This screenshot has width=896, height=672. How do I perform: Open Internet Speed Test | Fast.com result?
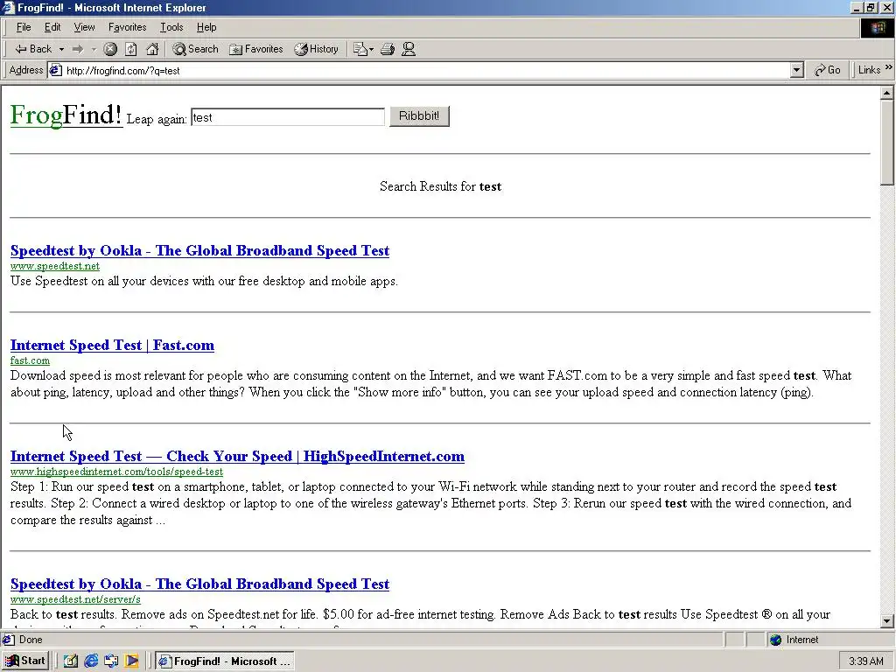pyautogui.click(x=112, y=345)
